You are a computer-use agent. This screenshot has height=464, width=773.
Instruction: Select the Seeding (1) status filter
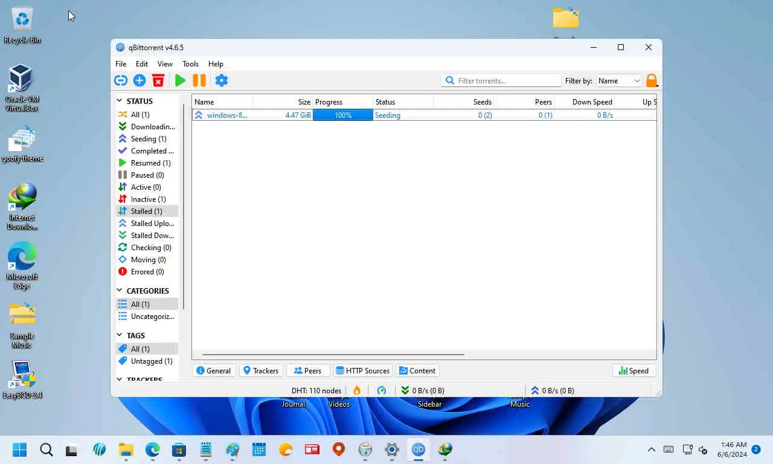pyautogui.click(x=147, y=138)
